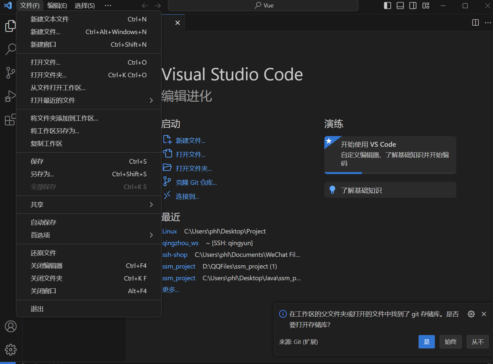The width and height of the screenshot is (493, 364).
Task: Click the notification settings gear icon
Action: [471, 314]
